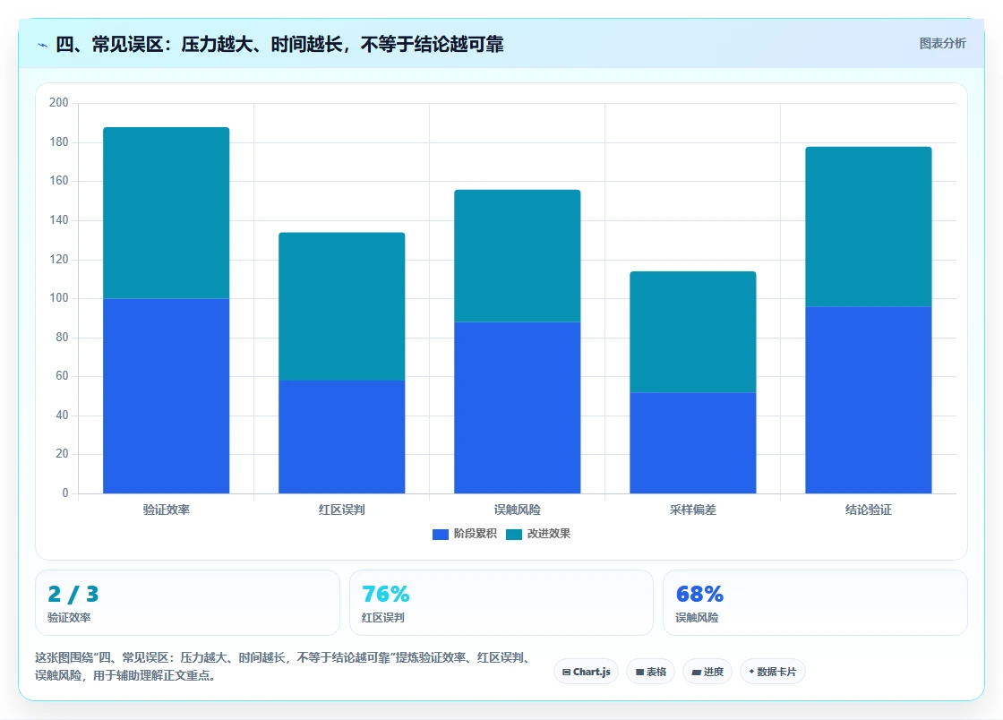This screenshot has width=1003, height=720.
Task: Click the blue 阶段累积 bar for 采样偏差
Action: (x=693, y=442)
